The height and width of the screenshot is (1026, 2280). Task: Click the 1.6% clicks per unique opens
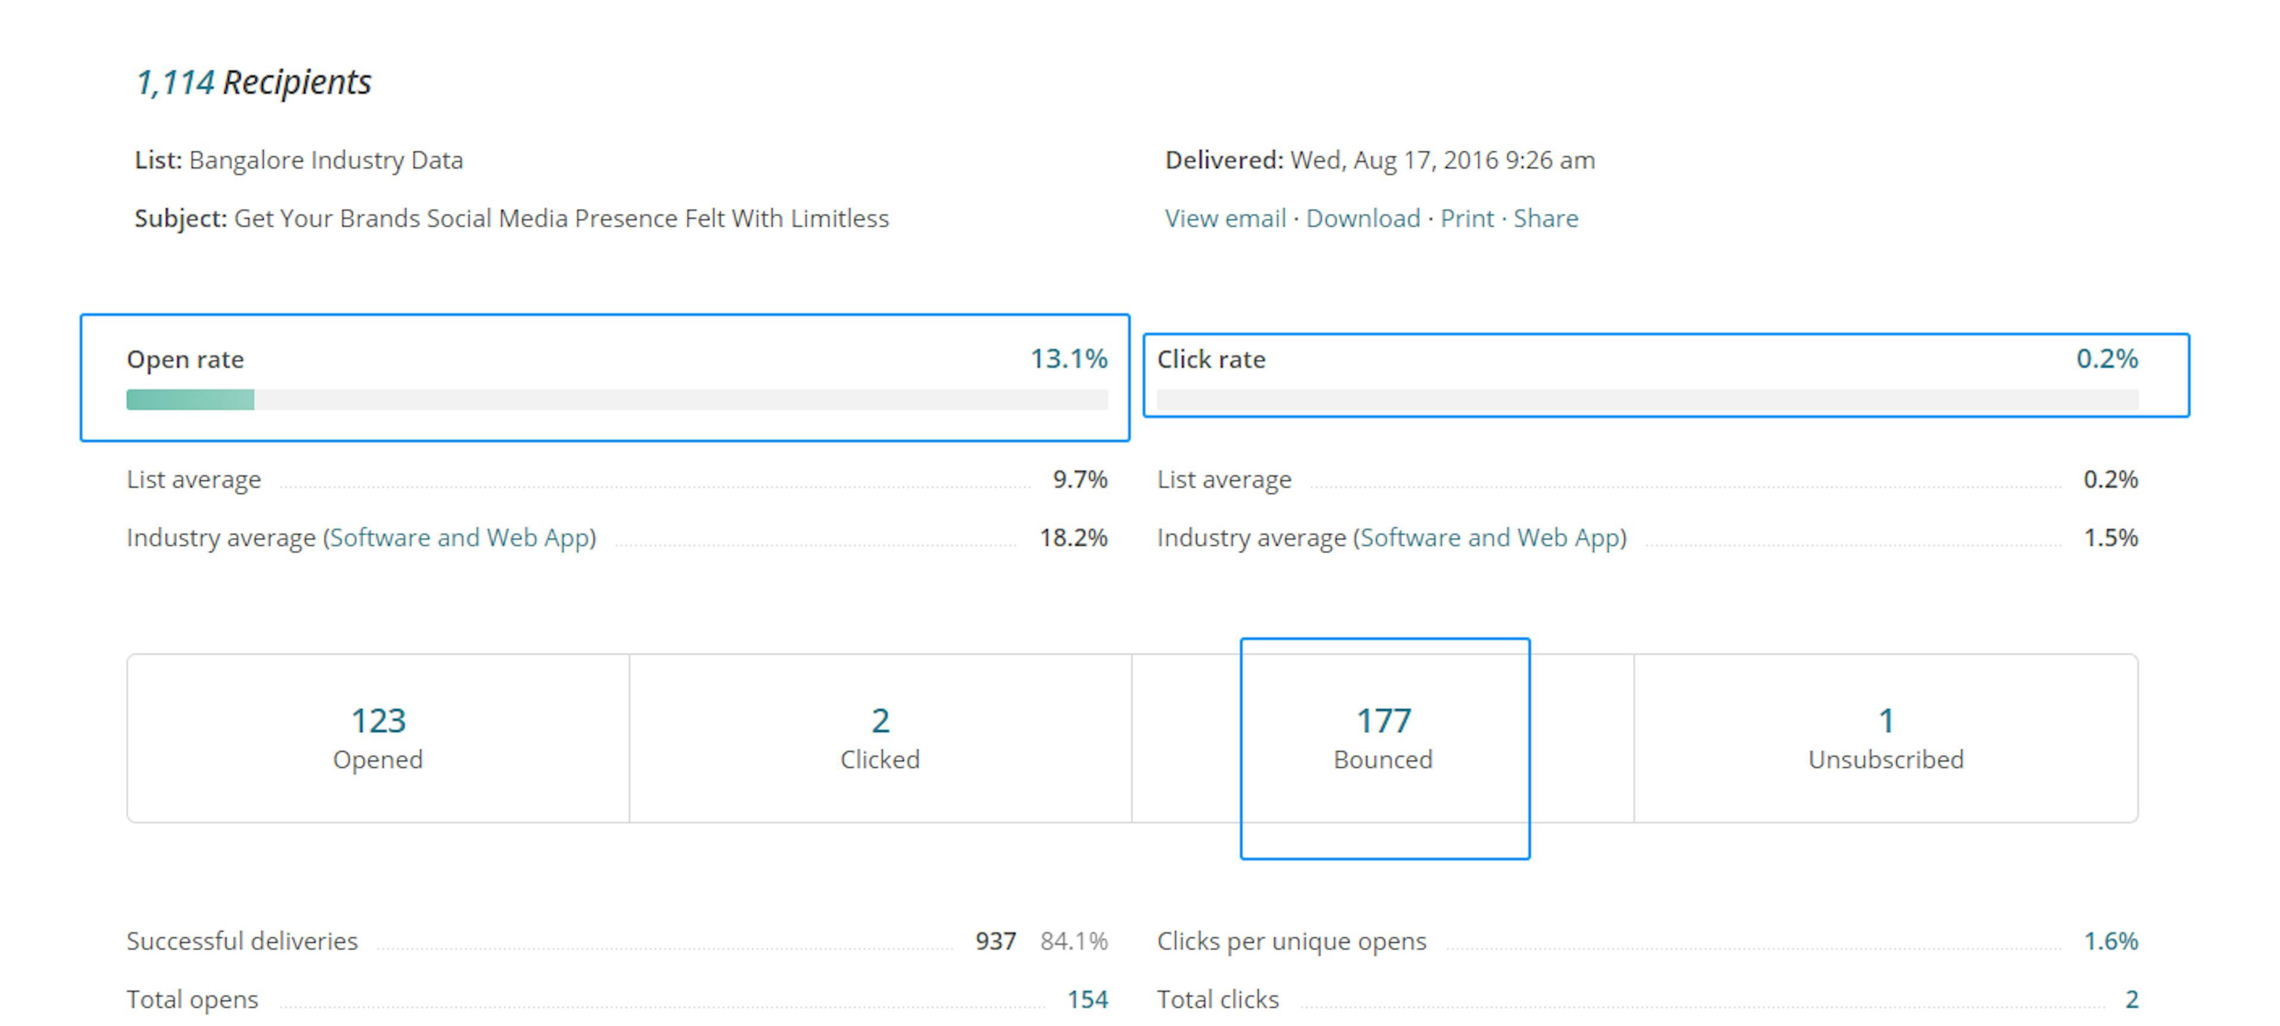tap(2111, 940)
